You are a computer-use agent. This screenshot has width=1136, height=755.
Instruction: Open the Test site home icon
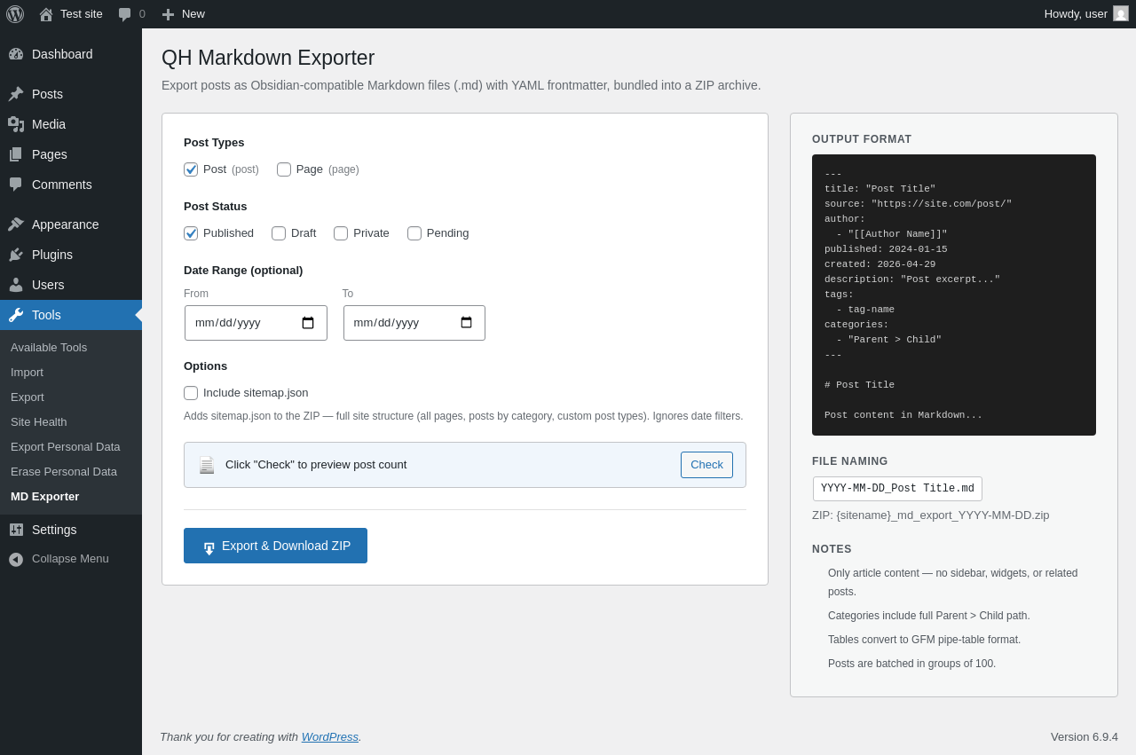(x=46, y=14)
